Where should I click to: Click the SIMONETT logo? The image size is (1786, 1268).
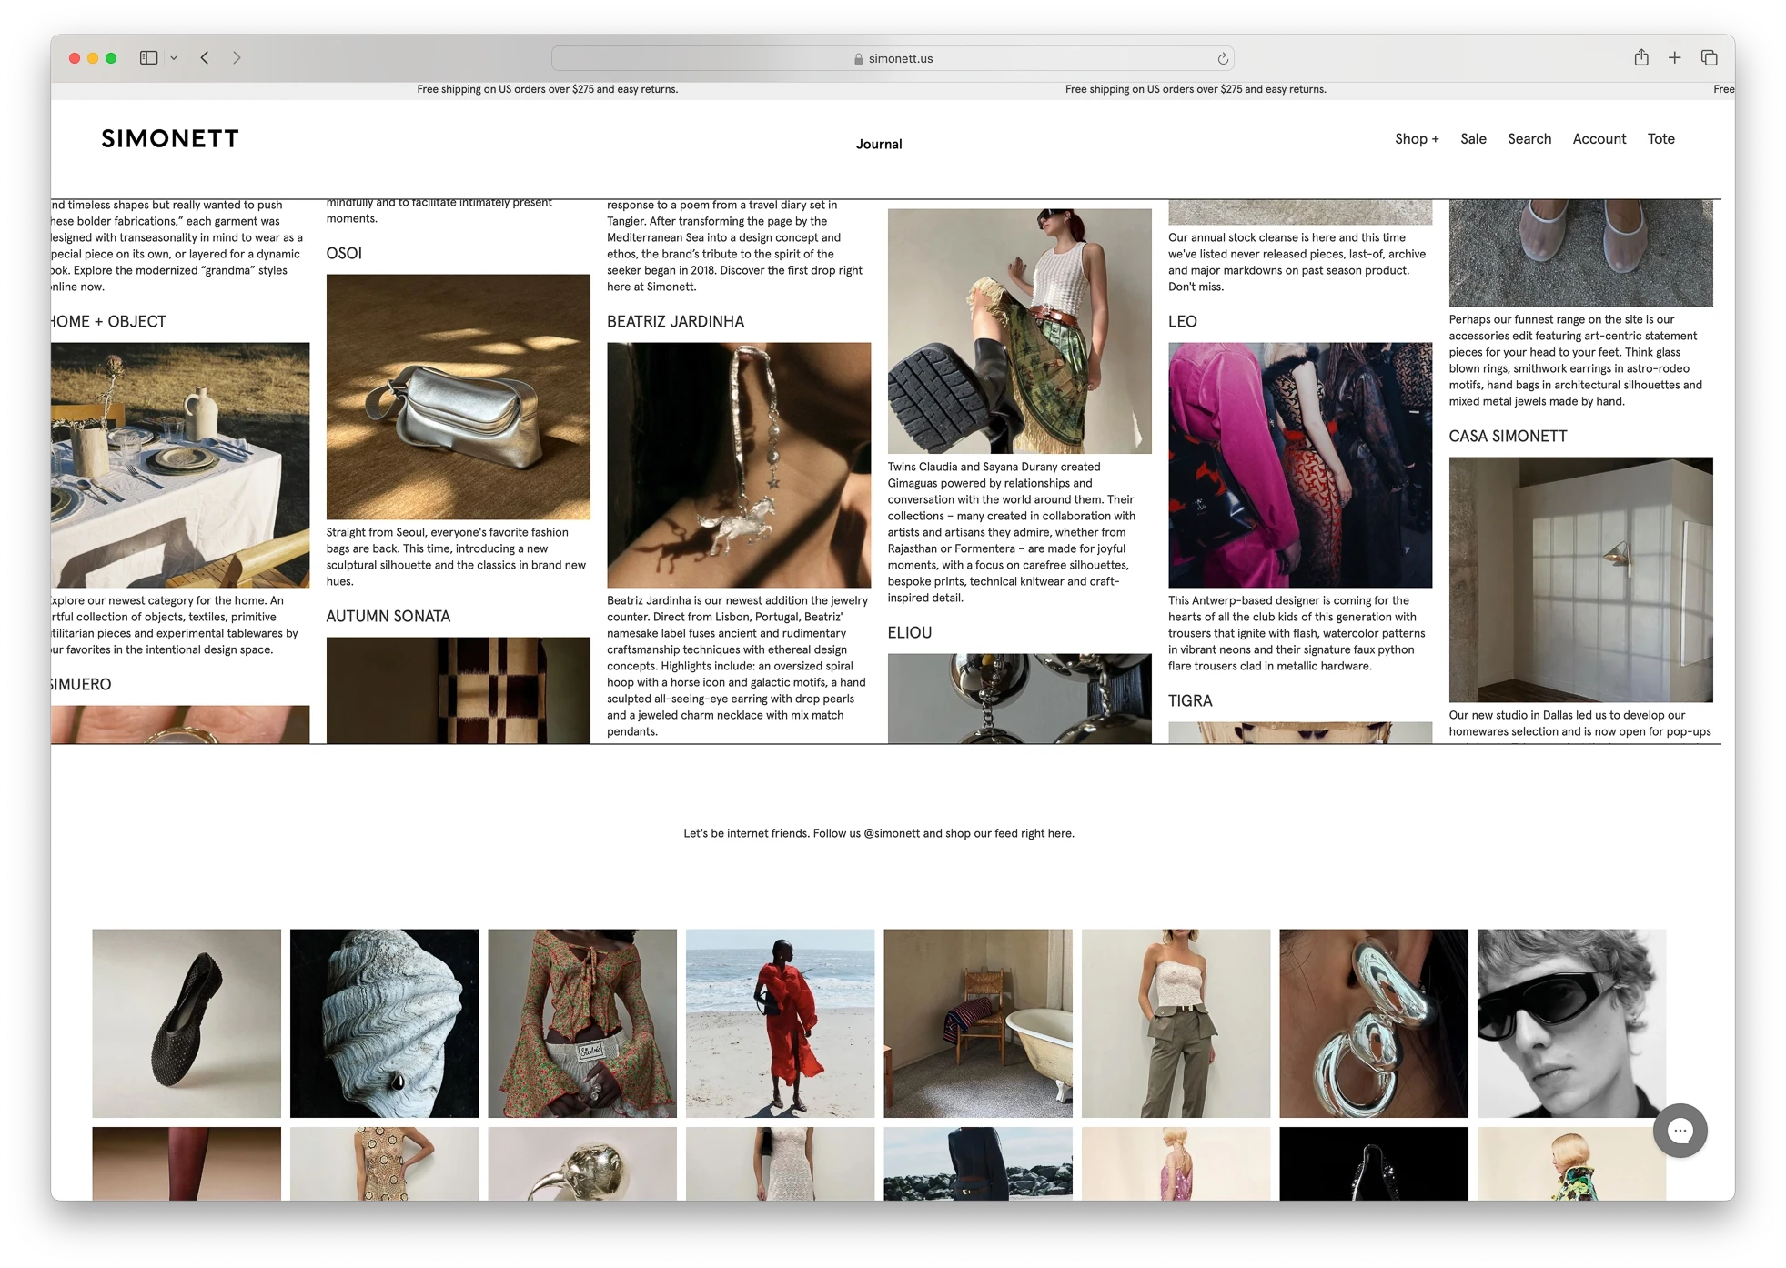click(x=170, y=138)
